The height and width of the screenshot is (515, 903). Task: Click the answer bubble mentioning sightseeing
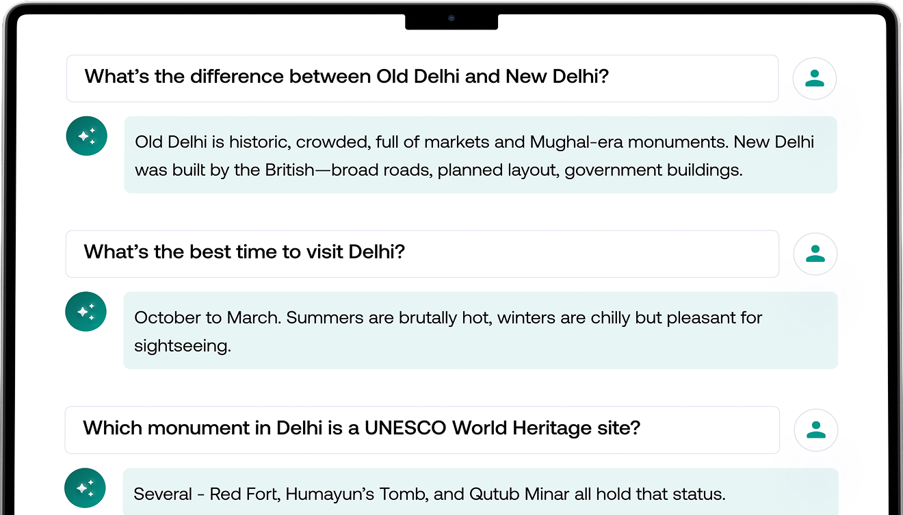click(480, 330)
